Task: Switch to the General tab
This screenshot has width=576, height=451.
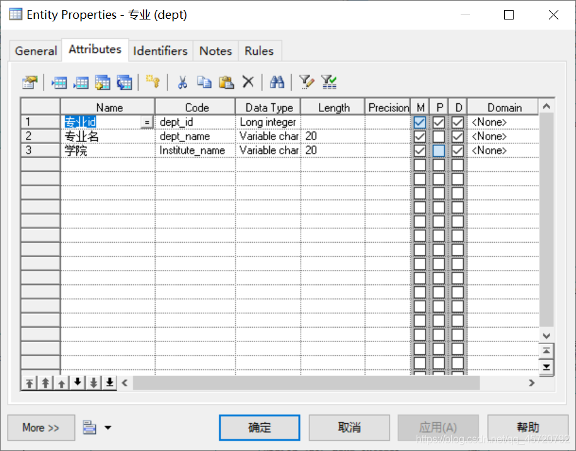Action: (36, 51)
